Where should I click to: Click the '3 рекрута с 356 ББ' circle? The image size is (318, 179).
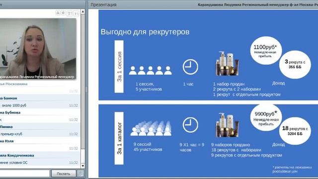(x=295, y=65)
